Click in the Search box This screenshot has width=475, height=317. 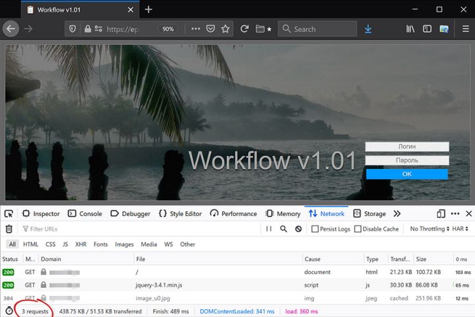[x=317, y=29]
